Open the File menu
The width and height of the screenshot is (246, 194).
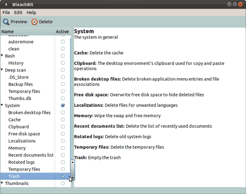[x=6, y=12]
